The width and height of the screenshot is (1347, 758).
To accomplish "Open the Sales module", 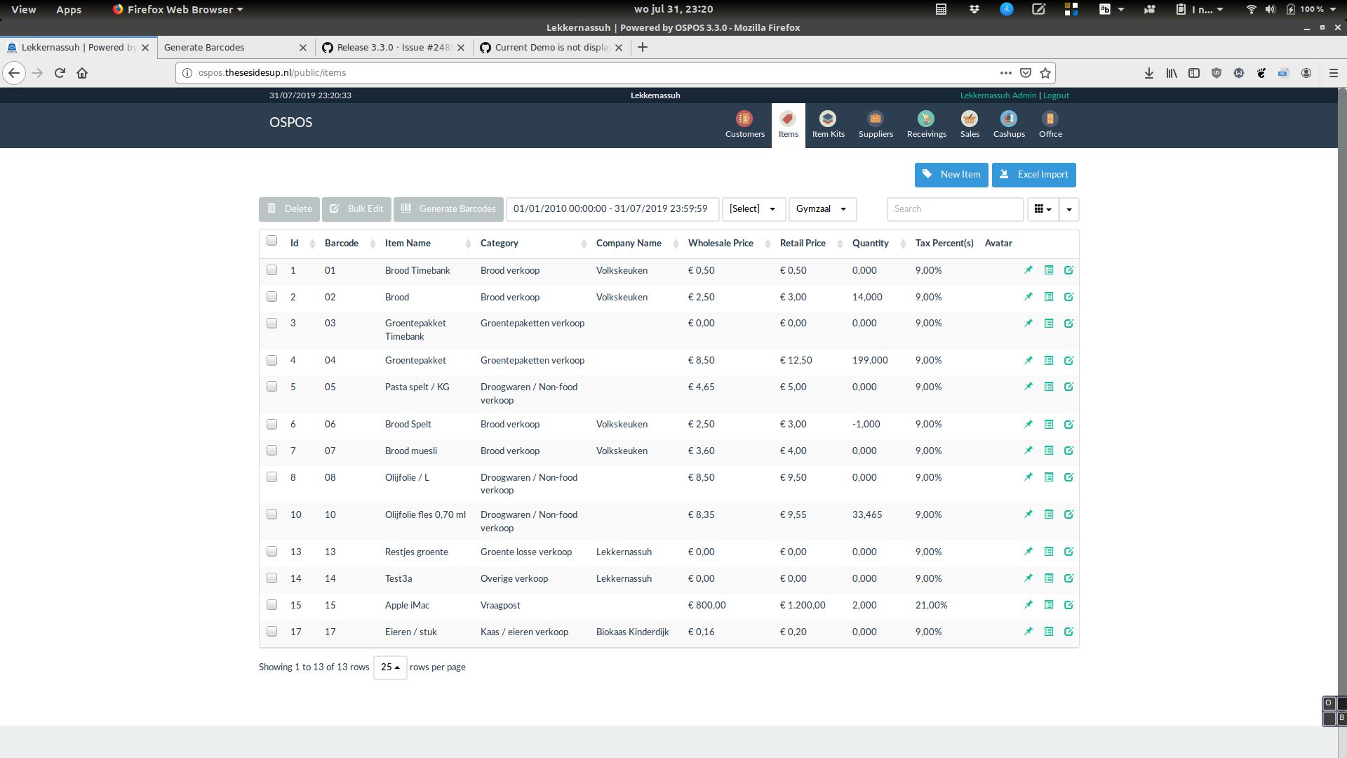I will [x=969, y=125].
